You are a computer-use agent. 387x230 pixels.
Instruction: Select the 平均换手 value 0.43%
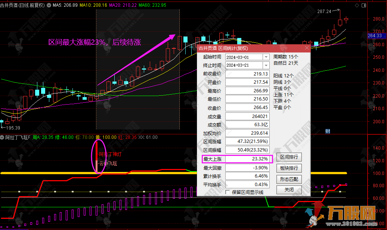pyautogui.click(x=247, y=185)
